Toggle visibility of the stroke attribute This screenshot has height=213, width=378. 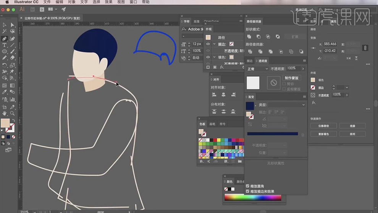pos(208,44)
